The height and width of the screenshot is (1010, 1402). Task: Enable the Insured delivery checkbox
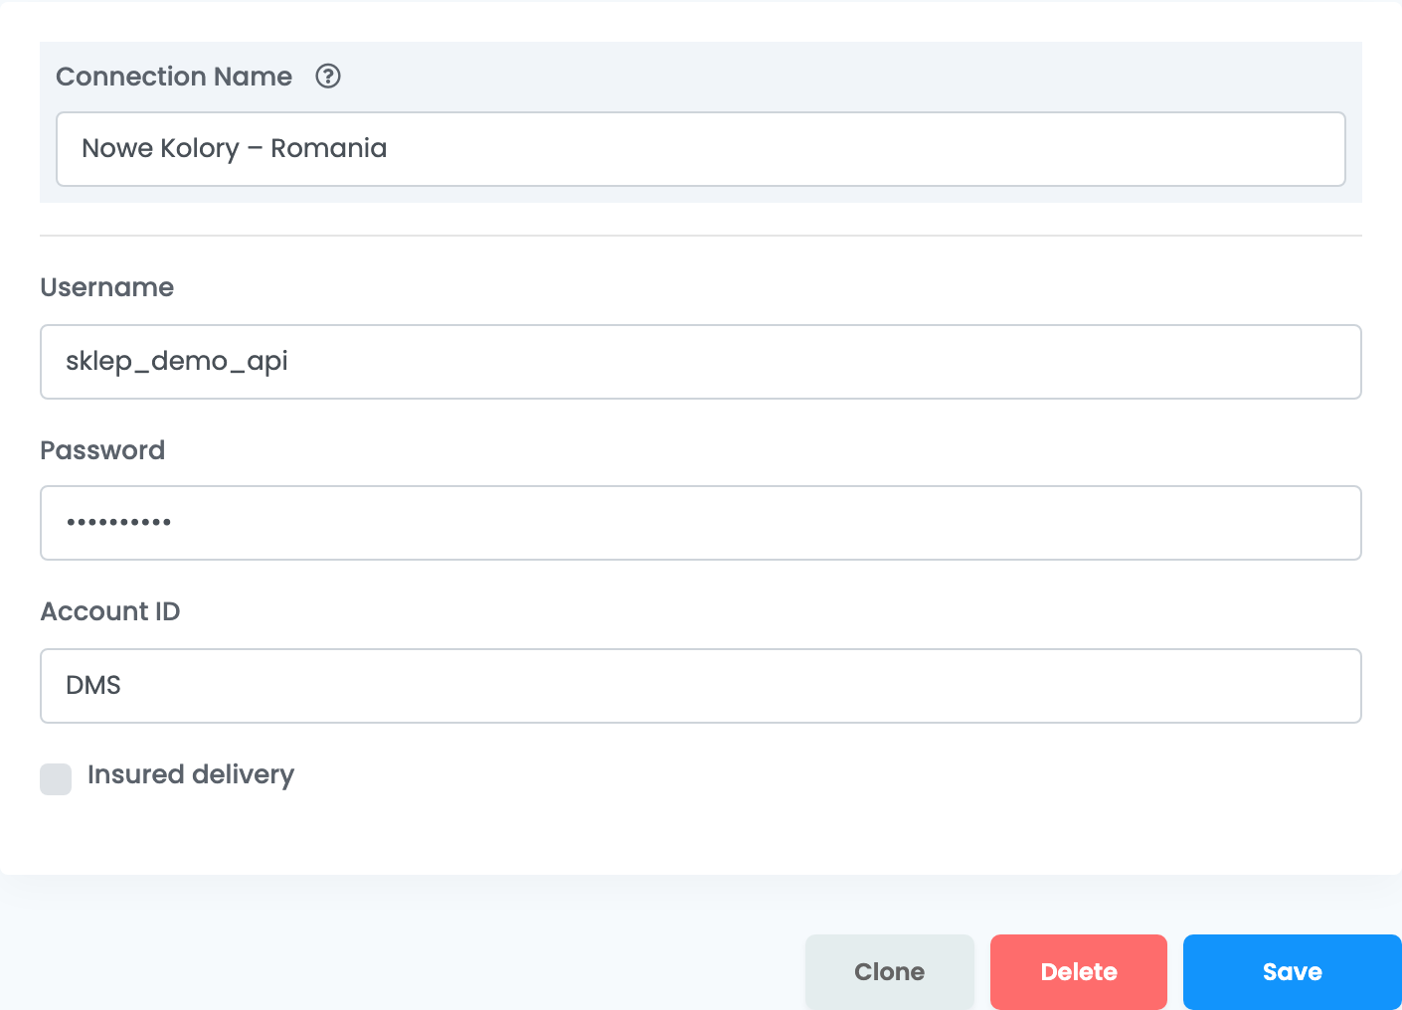tap(56, 779)
